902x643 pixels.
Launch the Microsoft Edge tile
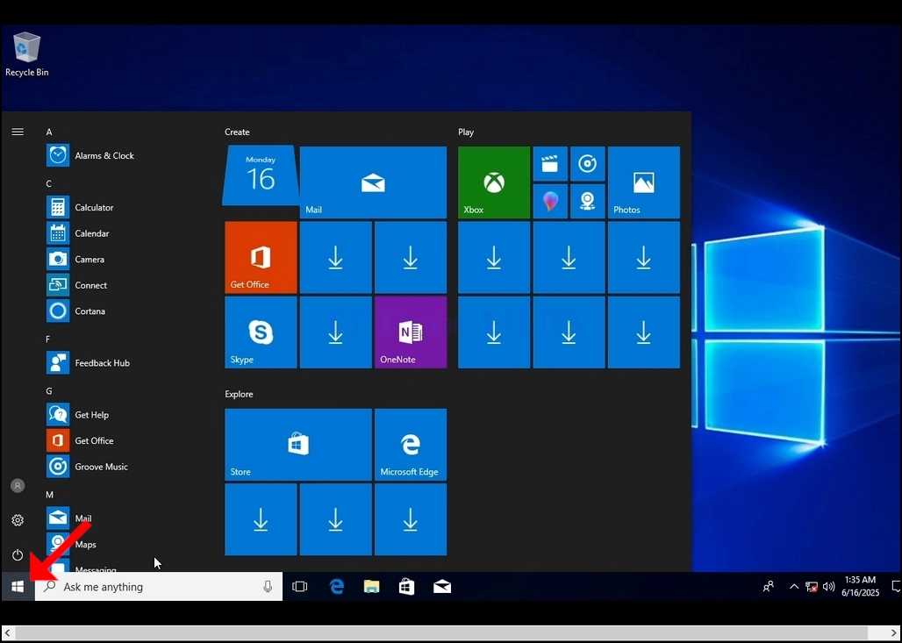(410, 445)
